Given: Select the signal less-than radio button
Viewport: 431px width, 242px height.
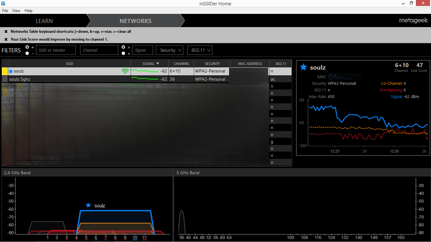Looking at the screenshot, I should point(123,53).
